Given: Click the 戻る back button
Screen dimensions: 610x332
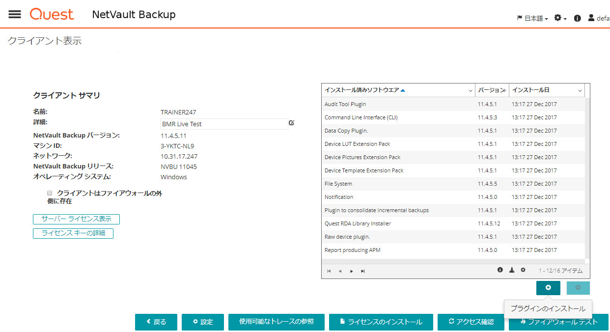Looking at the screenshot, I should 156,322.
